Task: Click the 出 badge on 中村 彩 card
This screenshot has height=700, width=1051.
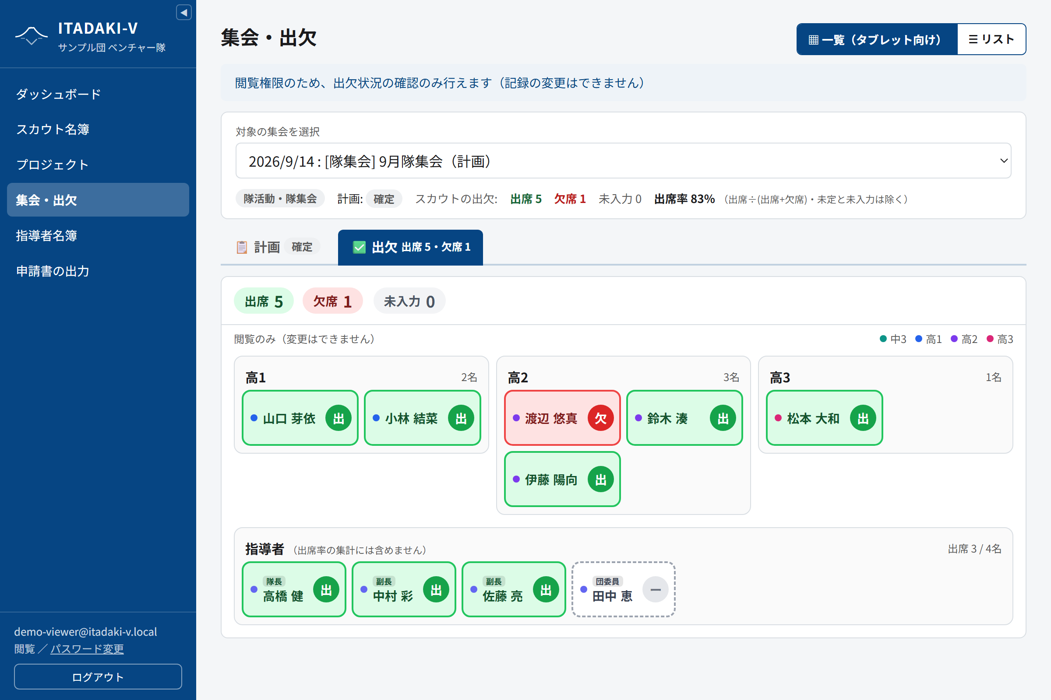Action: click(x=436, y=589)
